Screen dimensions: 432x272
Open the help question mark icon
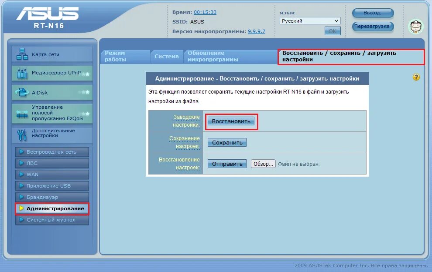coord(416,77)
